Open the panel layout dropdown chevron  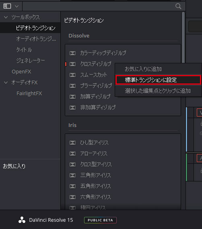[17, 6]
